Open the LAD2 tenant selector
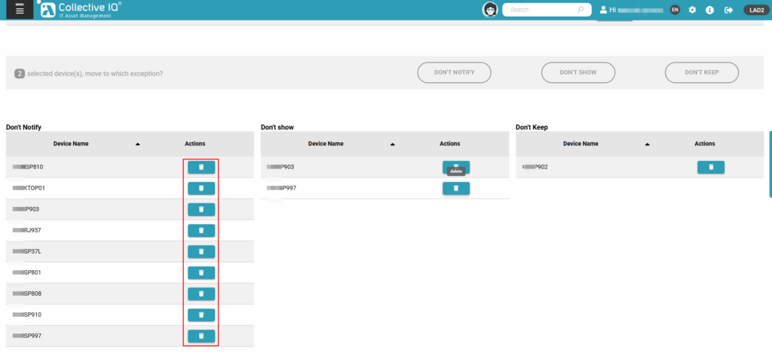 [x=755, y=10]
